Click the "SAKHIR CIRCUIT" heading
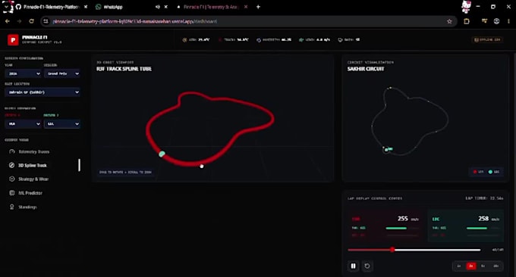 (x=366, y=69)
